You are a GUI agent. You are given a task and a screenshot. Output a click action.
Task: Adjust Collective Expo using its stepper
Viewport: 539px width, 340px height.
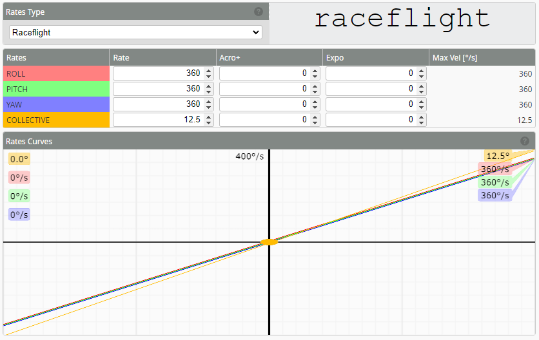click(x=421, y=120)
